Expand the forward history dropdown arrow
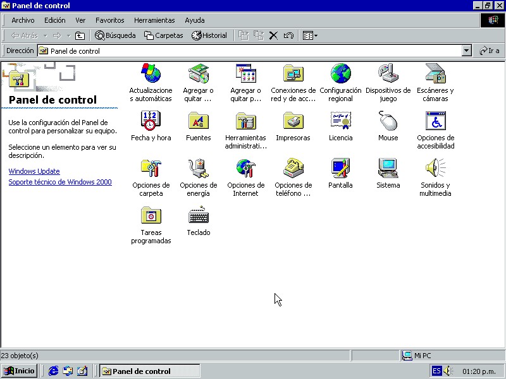The width and height of the screenshot is (506, 379). [x=68, y=35]
